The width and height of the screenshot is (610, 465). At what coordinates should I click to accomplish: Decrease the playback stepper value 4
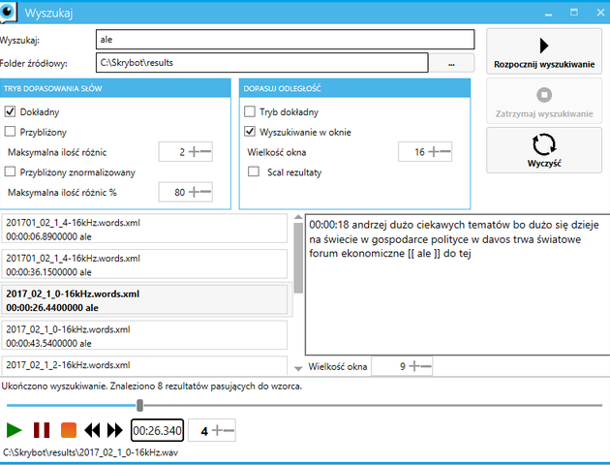pyautogui.click(x=229, y=430)
